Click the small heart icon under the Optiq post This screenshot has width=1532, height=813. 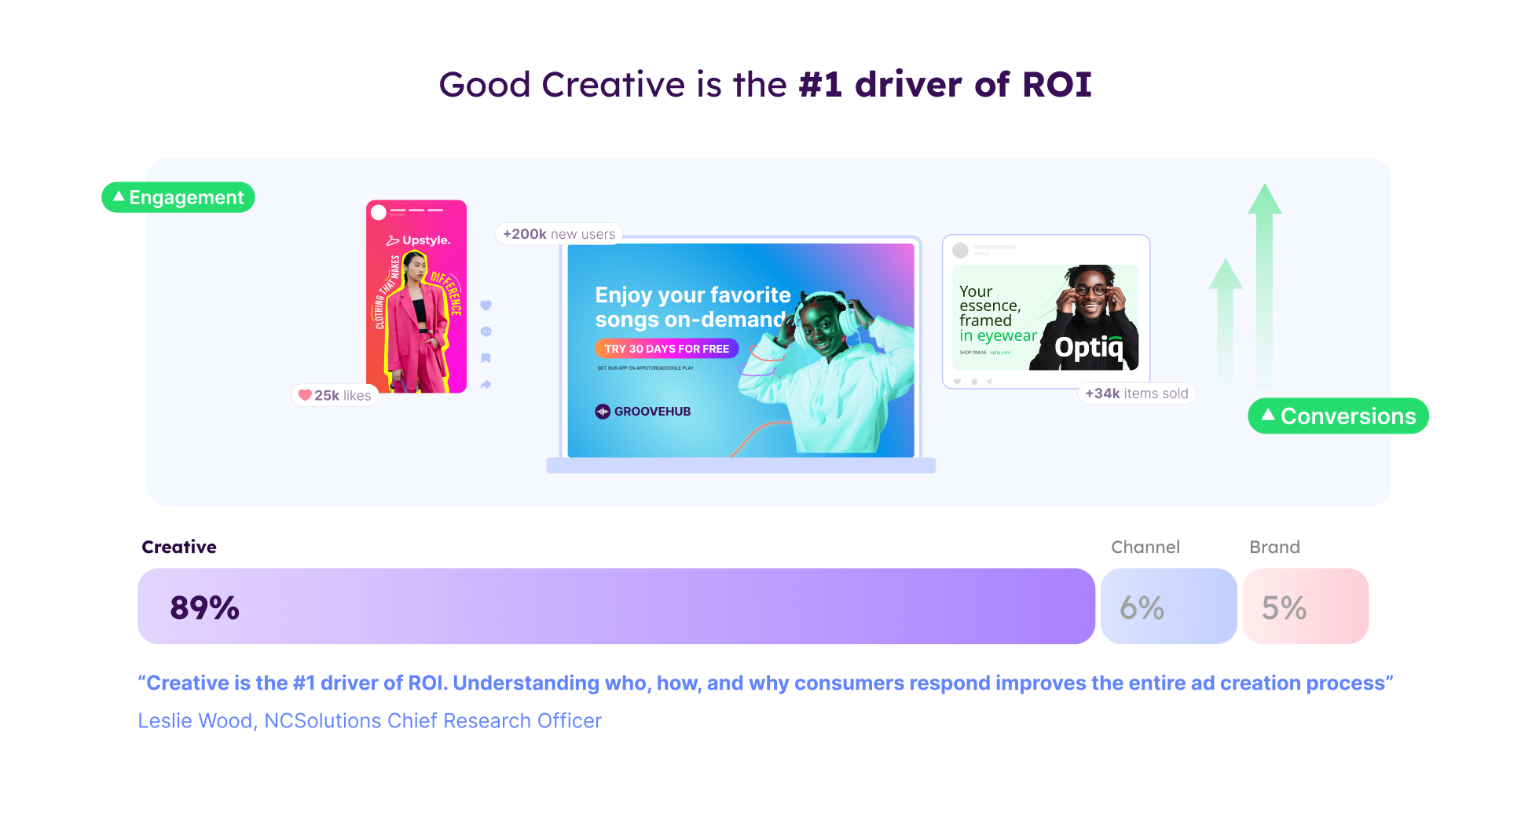[957, 382]
